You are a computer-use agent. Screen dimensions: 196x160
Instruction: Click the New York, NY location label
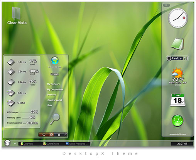[177, 83]
